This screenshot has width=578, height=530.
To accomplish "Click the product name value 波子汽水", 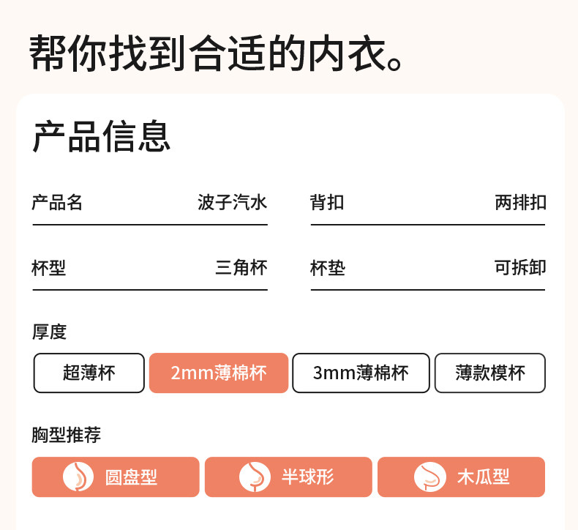I will [232, 203].
